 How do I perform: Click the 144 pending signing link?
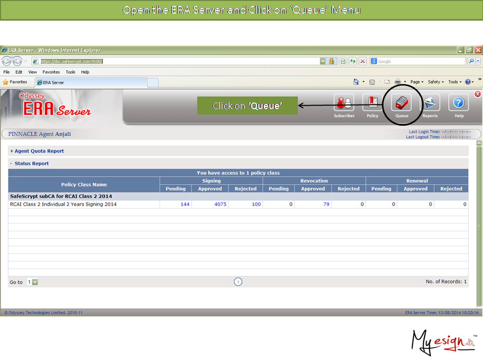[x=185, y=204]
